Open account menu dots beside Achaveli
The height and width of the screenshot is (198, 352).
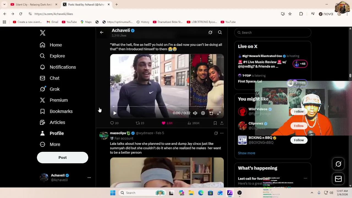[89, 178]
